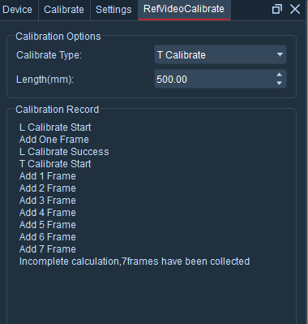The width and height of the screenshot is (308, 324).
Task: Decrease Length value with down arrow
Action: [x=280, y=83]
